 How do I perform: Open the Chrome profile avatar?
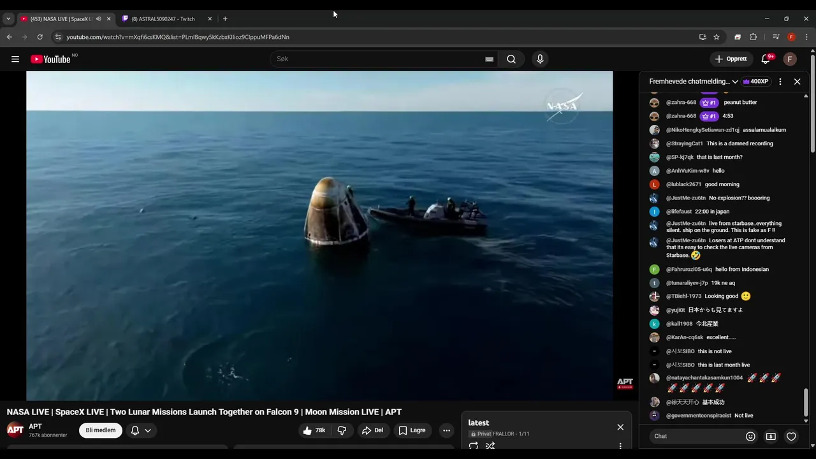(791, 37)
